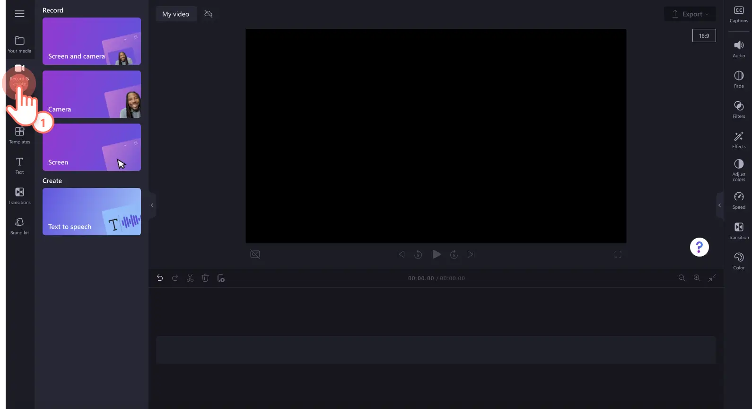Click the timeline timestamp 00:00.00
The width and height of the screenshot is (752, 409).
(x=421, y=278)
